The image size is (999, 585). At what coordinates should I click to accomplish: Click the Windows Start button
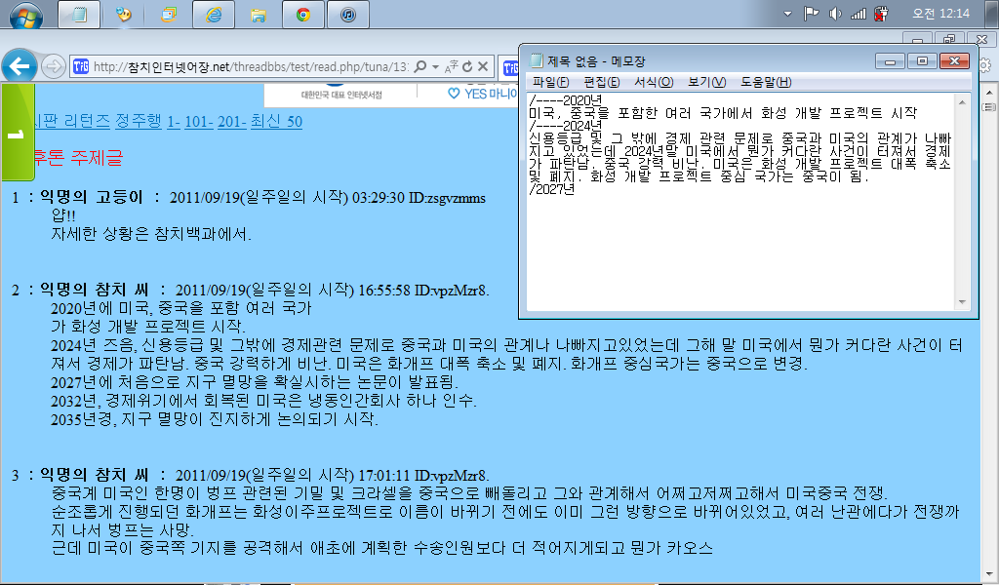pyautogui.click(x=24, y=15)
